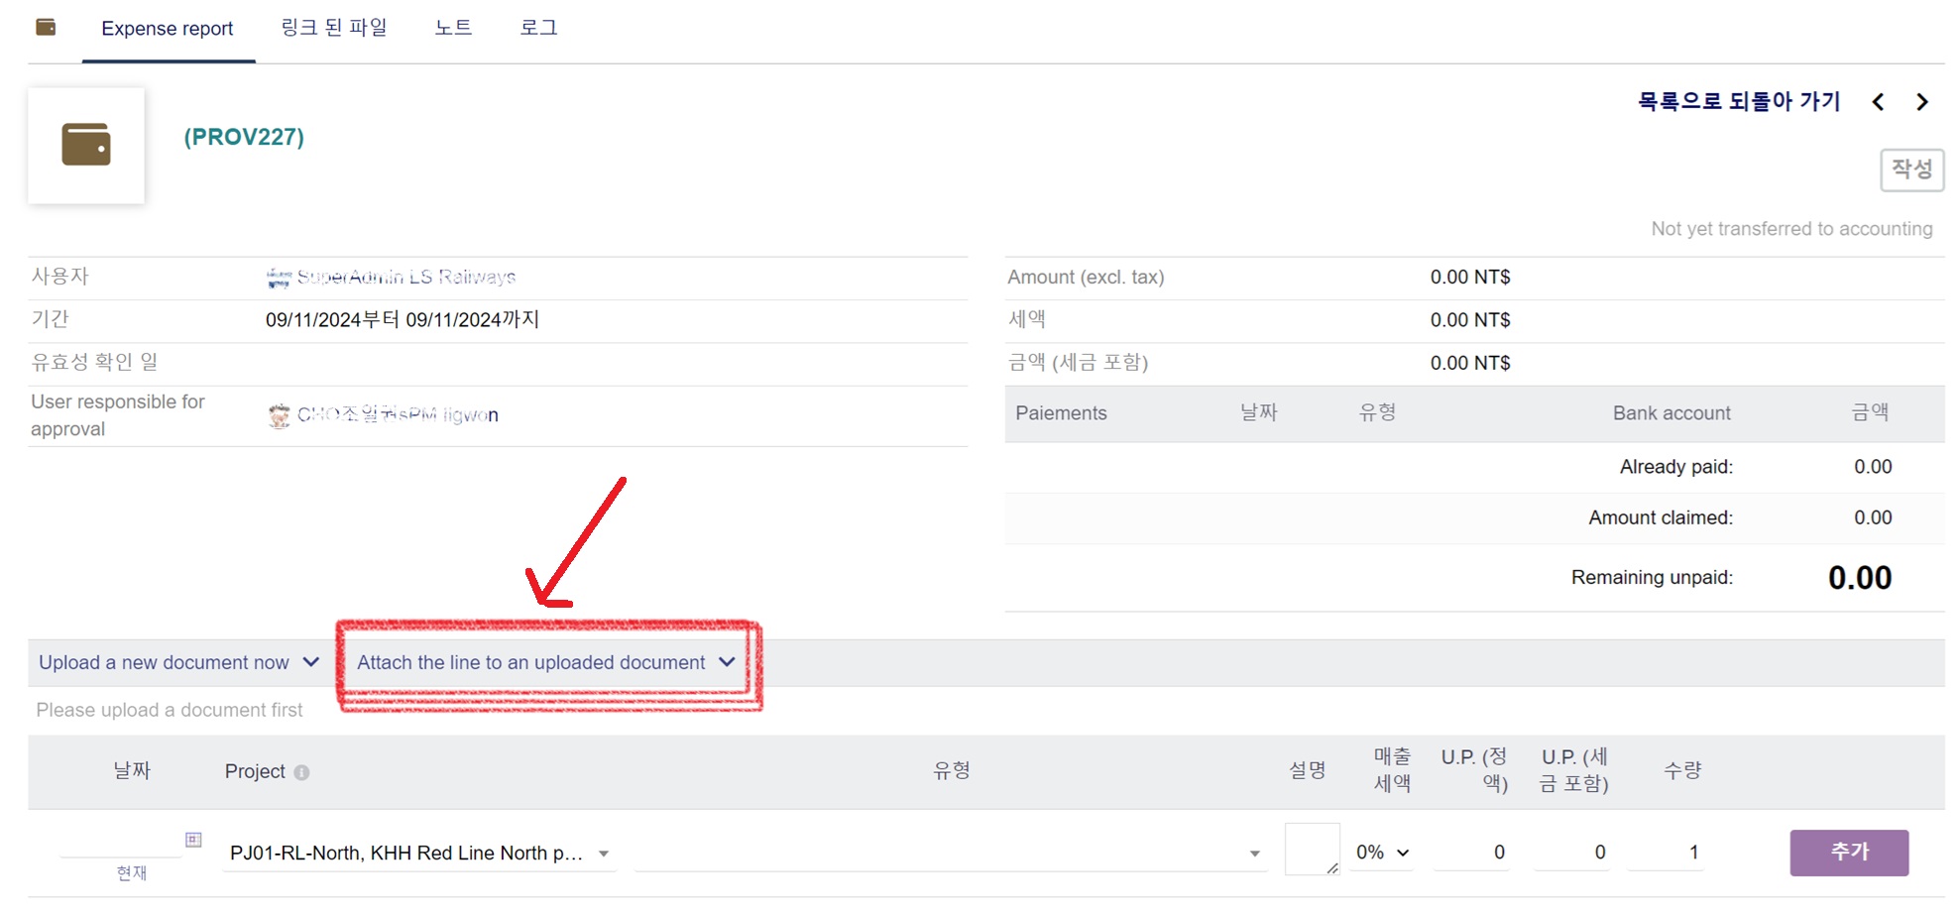This screenshot has width=1959, height=915.
Task: Open the 로그 tab
Action: tap(538, 28)
